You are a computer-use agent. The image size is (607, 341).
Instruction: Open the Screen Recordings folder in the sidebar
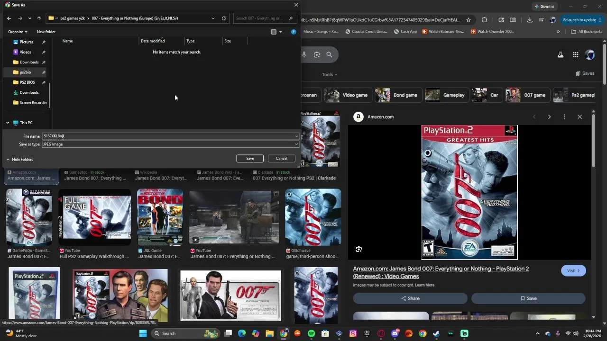coord(30,102)
